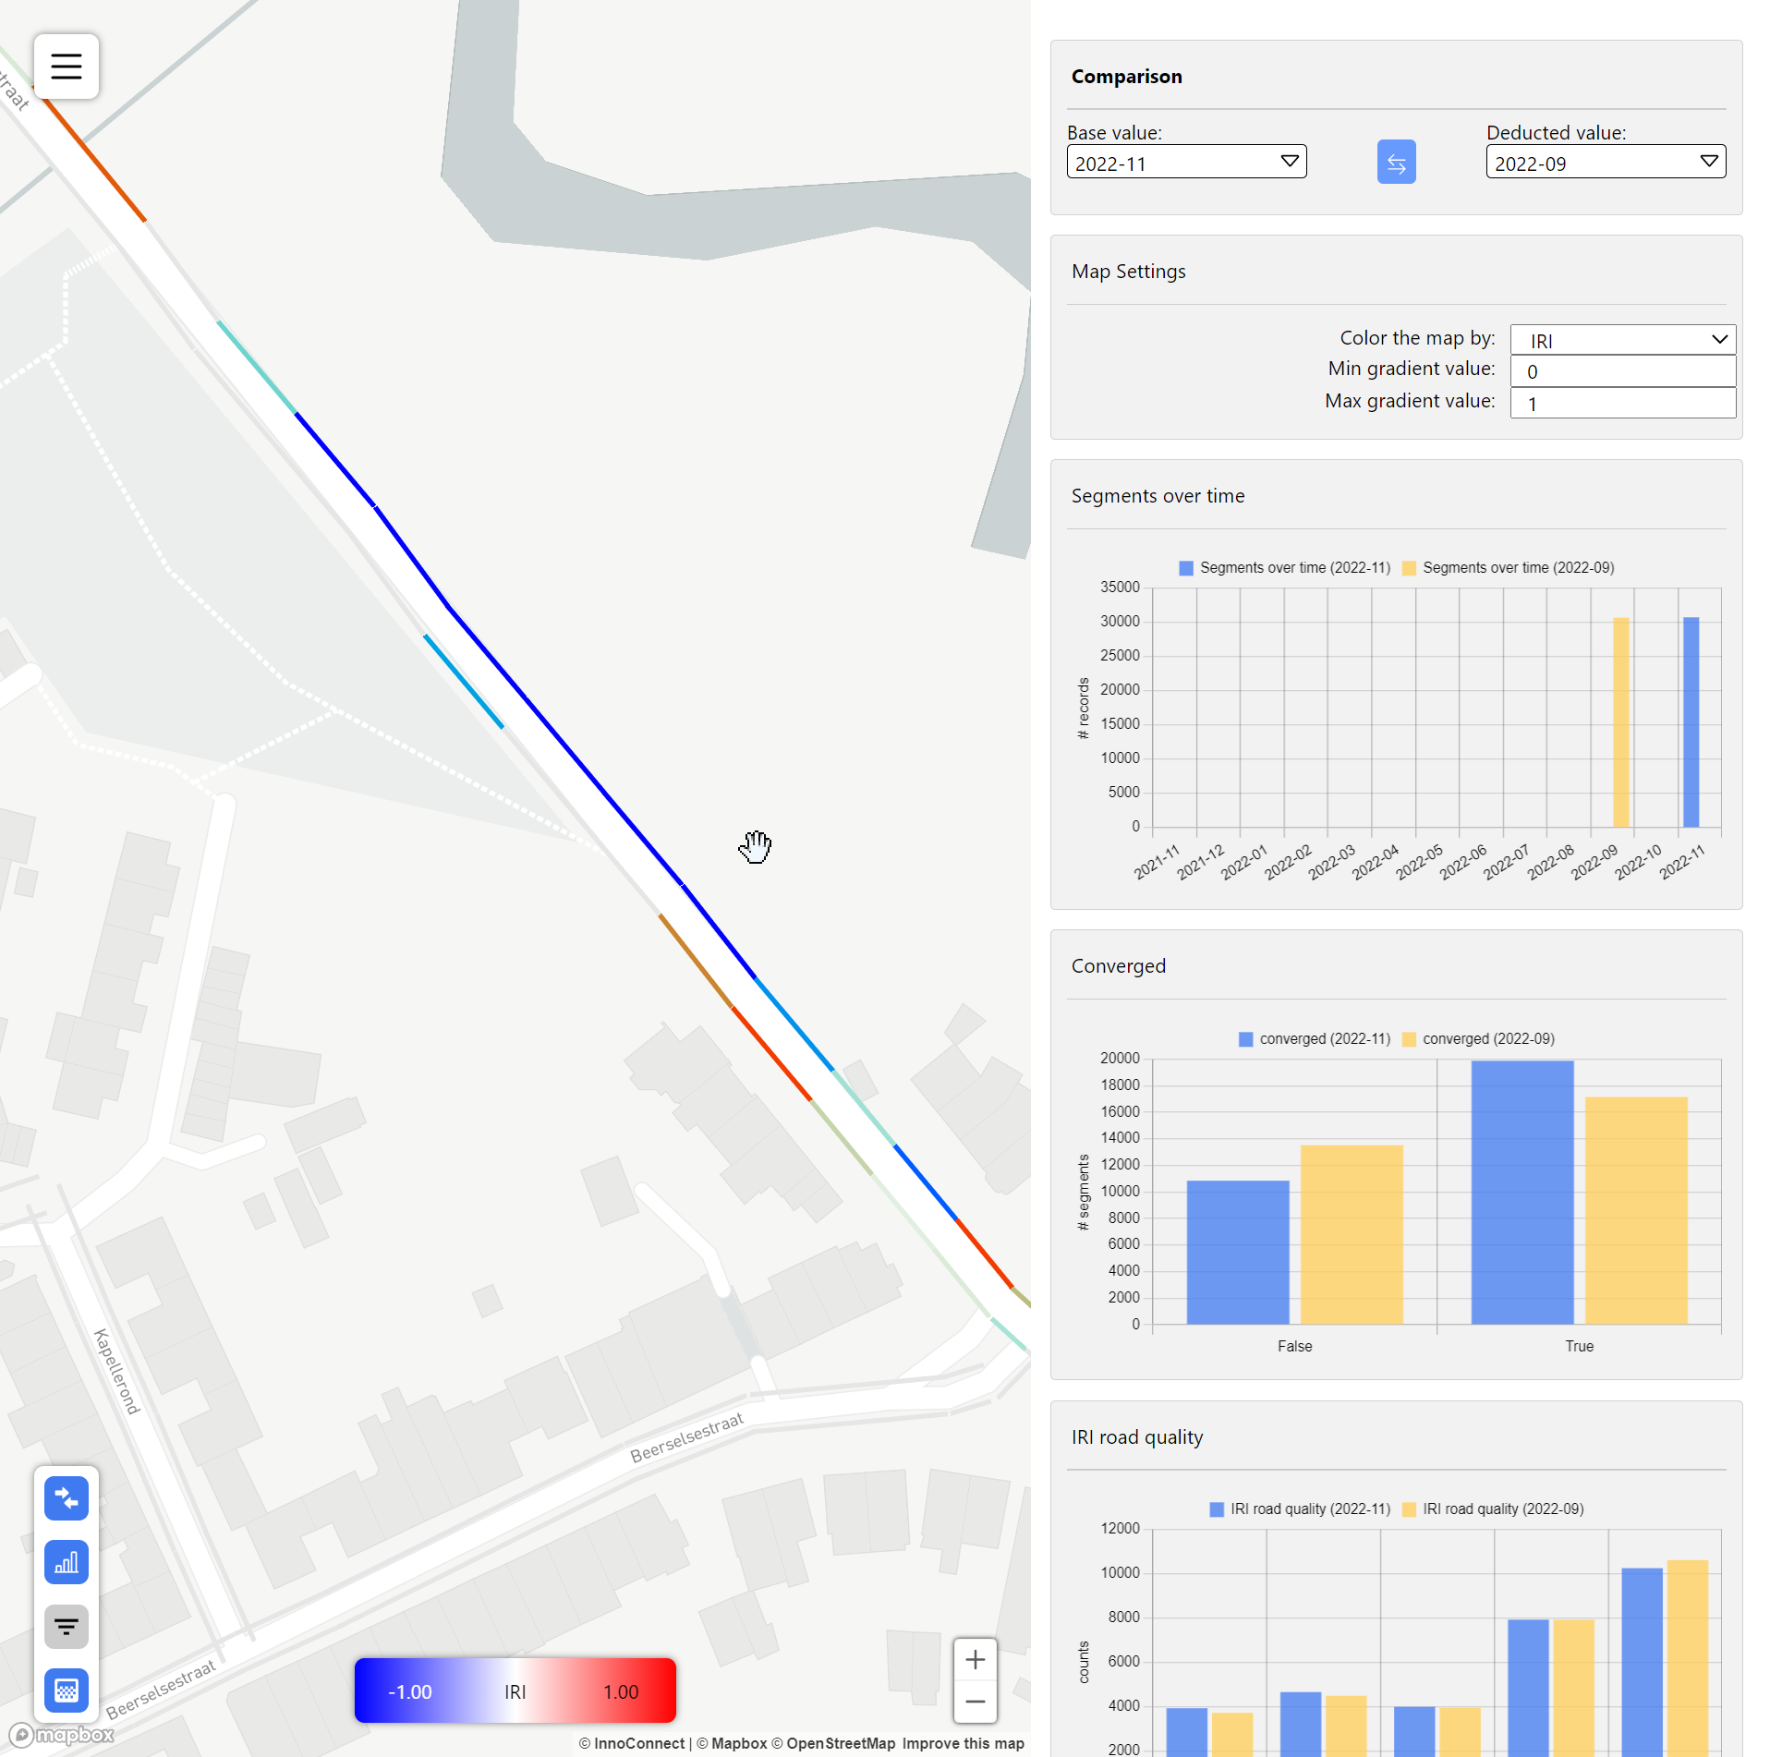
Task: Click the Min gradient value field
Action: [x=1621, y=371]
